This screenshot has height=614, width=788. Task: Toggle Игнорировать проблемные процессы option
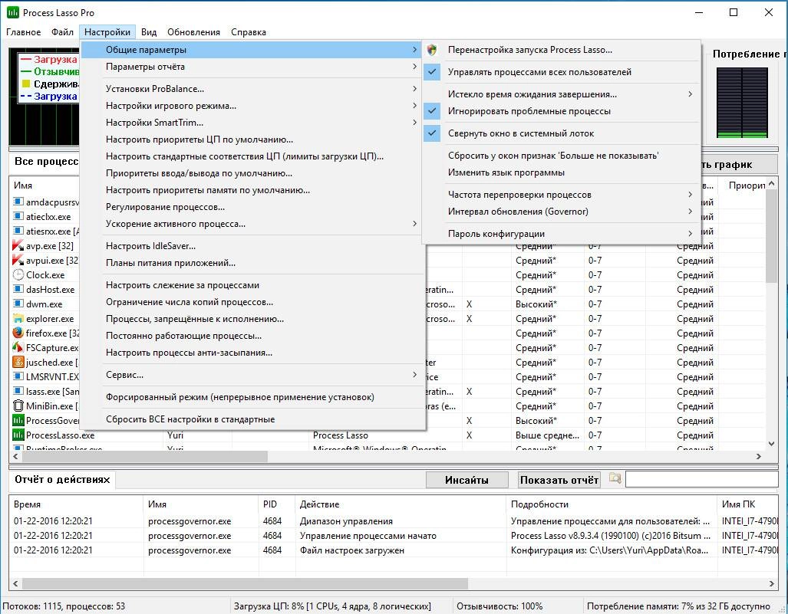561,111
